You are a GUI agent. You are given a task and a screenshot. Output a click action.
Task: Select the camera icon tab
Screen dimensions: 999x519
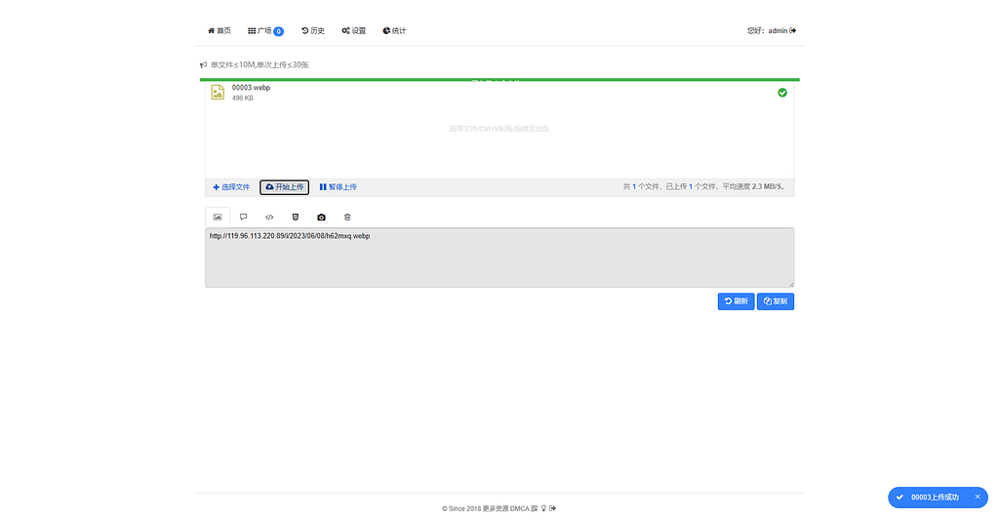pyautogui.click(x=321, y=218)
